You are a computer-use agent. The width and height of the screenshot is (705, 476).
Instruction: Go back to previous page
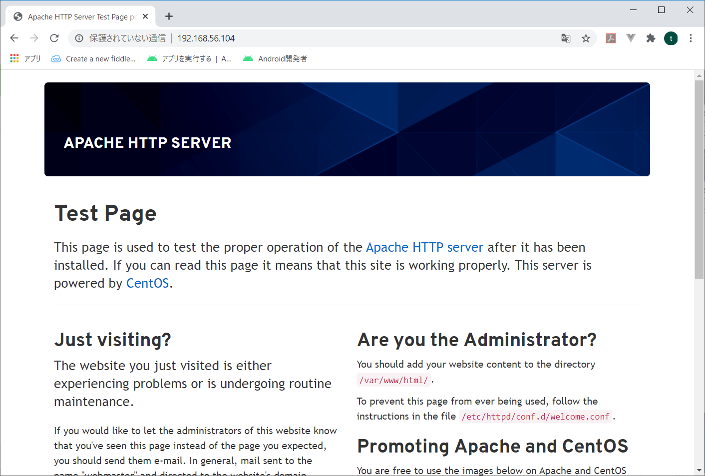pos(14,38)
